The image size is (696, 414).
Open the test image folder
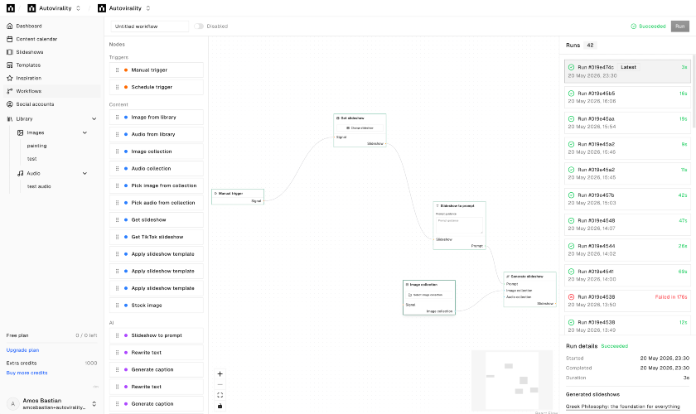pos(32,159)
